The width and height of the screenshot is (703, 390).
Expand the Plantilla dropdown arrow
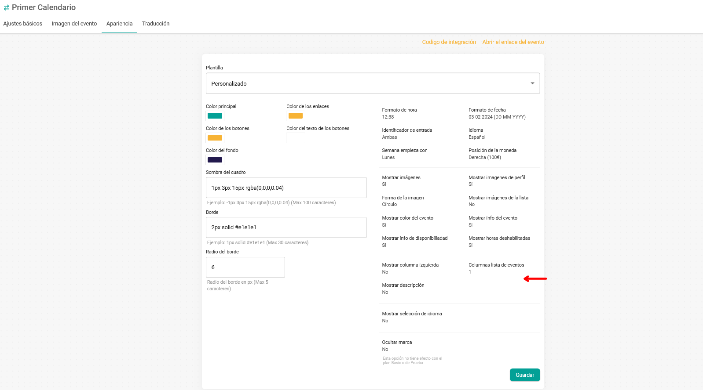(532, 83)
